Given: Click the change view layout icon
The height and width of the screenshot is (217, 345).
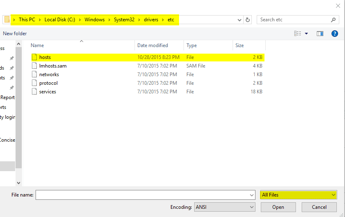Looking at the screenshot, I should point(298,34).
